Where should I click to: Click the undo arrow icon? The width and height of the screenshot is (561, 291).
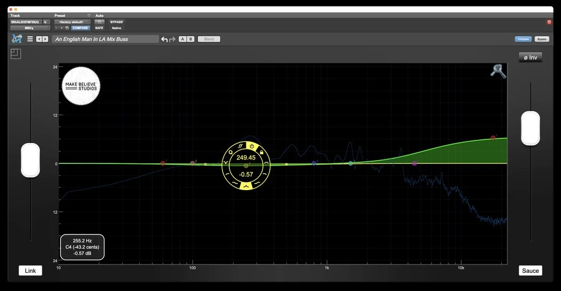pyautogui.click(x=164, y=40)
